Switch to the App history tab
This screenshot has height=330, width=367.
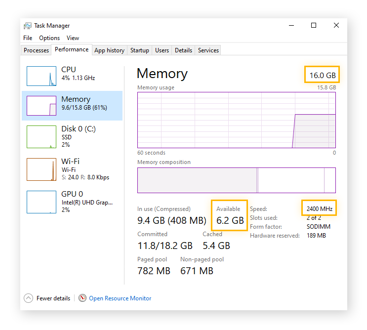(x=109, y=50)
